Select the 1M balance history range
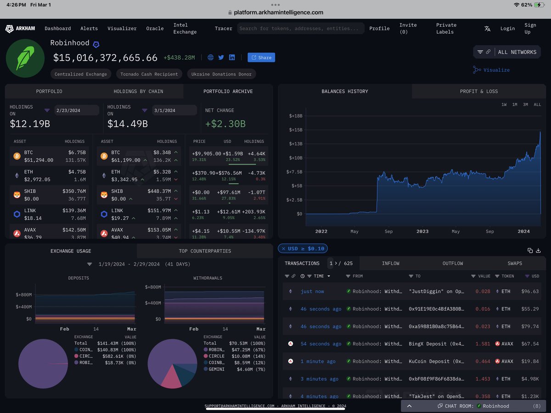The image size is (551, 413). click(x=515, y=104)
